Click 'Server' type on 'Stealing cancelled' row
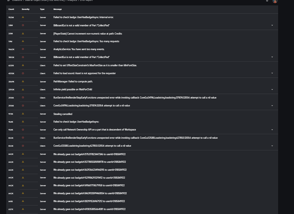Image resolution: width=294 pixels, height=214 pixels. pos(43,114)
